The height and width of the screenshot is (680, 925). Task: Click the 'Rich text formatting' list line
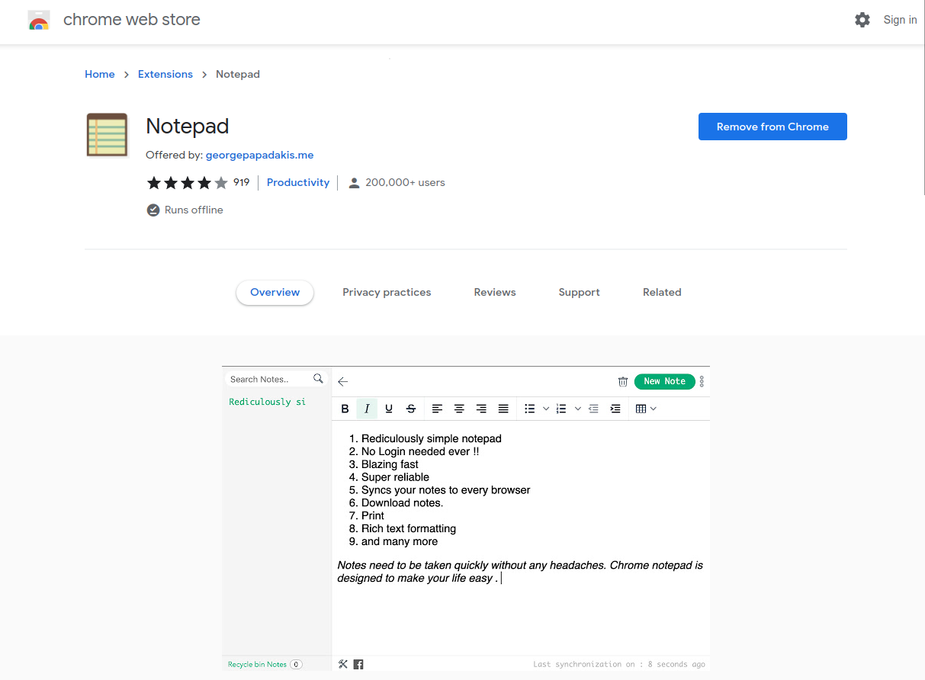(409, 529)
